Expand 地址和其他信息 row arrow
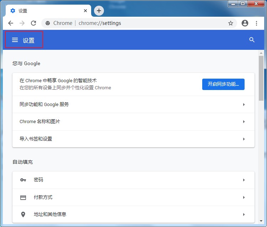Screen dimensions: 267x227 click(244, 215)
